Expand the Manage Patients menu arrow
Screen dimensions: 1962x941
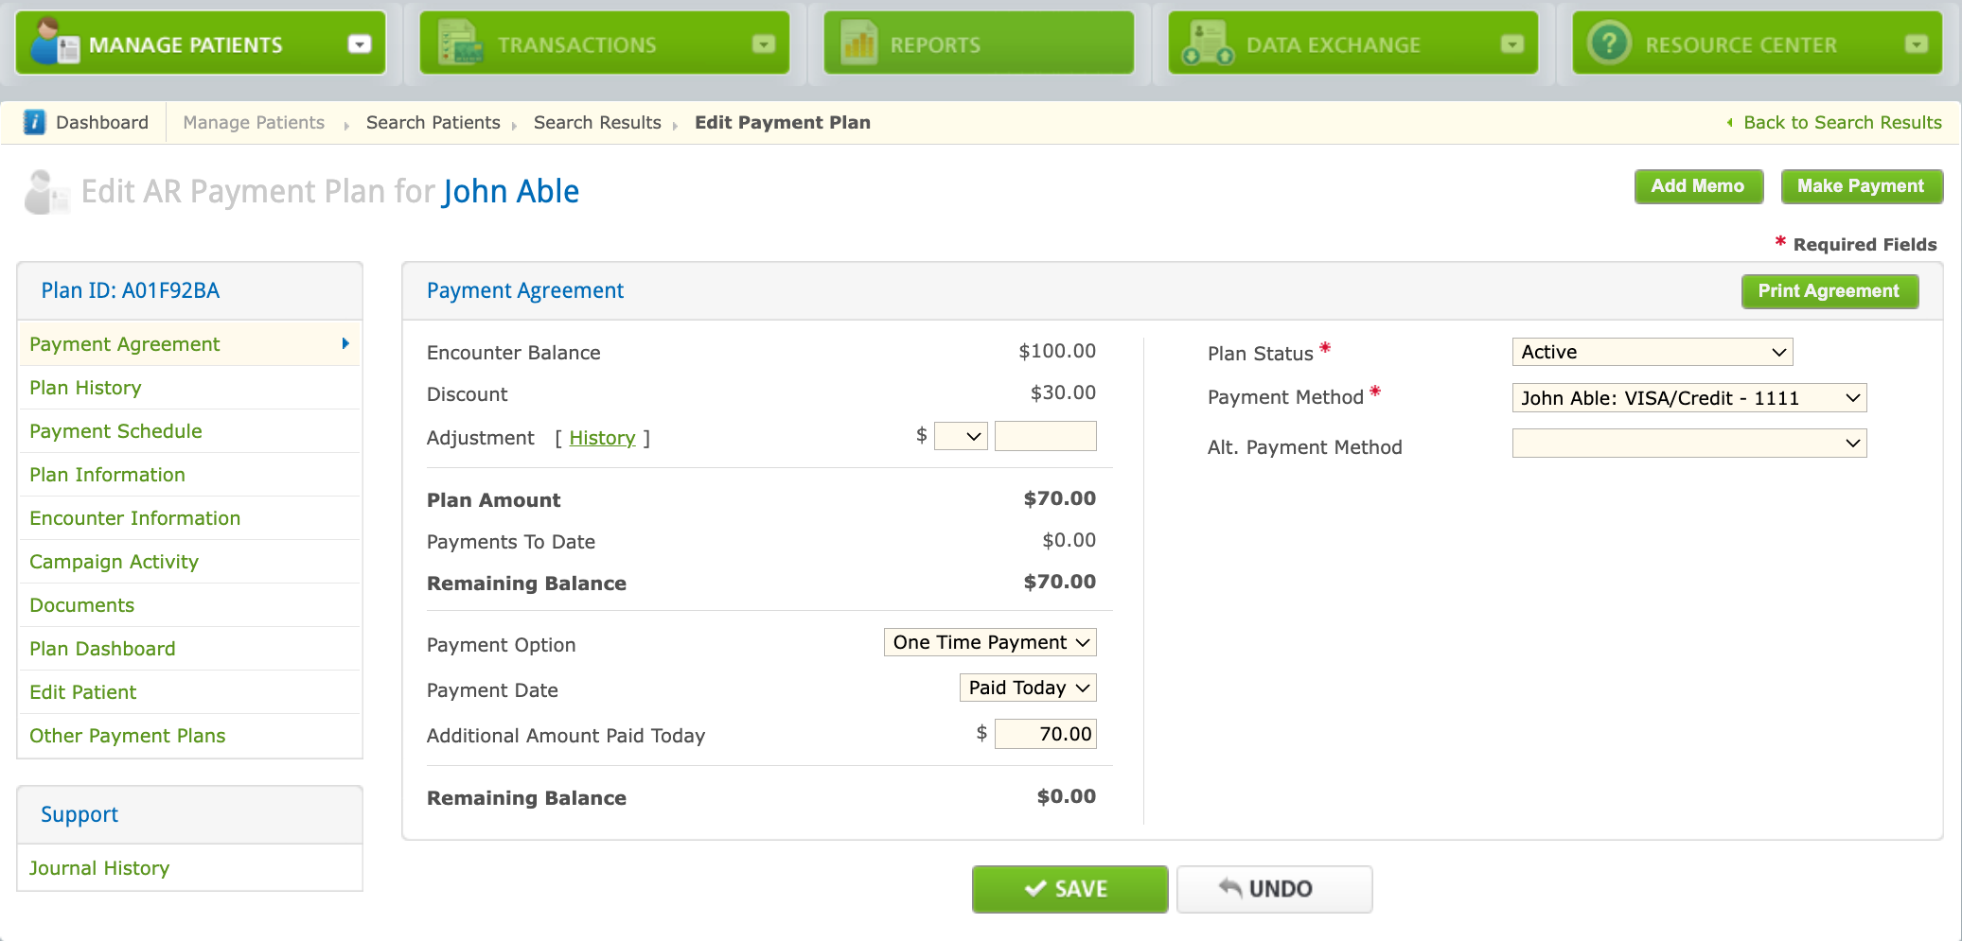click(x=360, y=44)
